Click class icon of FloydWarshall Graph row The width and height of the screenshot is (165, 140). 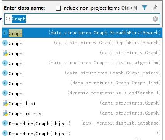(x=5, y=93)
